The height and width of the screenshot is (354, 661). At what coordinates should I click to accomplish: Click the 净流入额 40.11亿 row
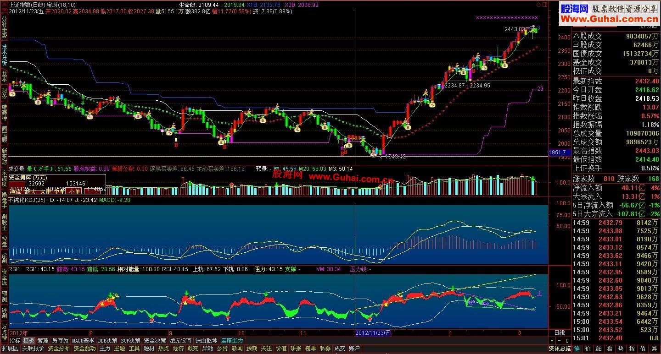click(616, 188)
